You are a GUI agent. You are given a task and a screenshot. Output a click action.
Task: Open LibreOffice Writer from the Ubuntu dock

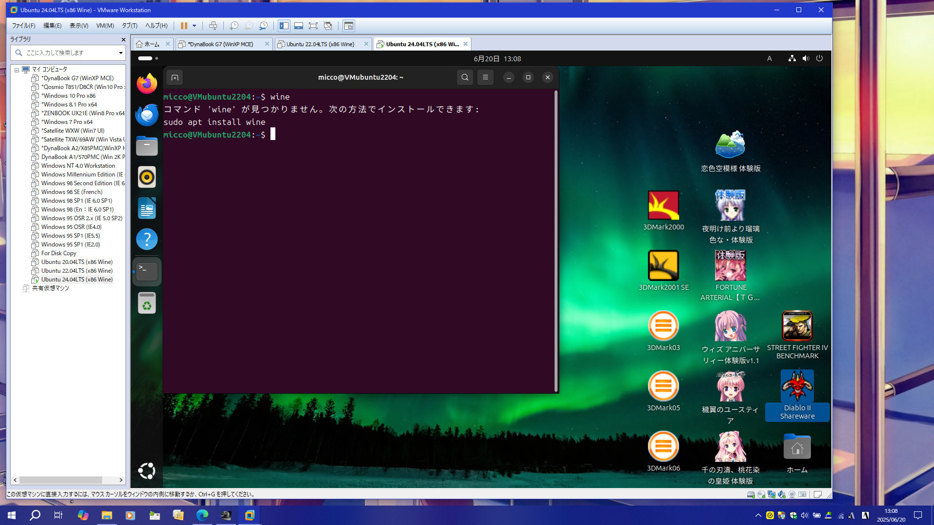point(146,208)
